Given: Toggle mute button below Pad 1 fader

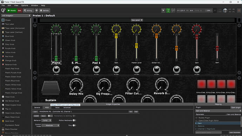Looking at the screenshot, I should coord(96,70).
